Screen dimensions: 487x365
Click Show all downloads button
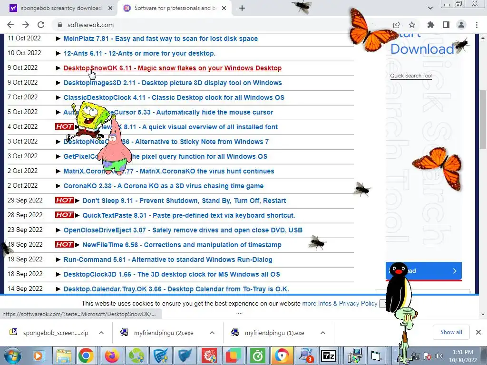451,332
